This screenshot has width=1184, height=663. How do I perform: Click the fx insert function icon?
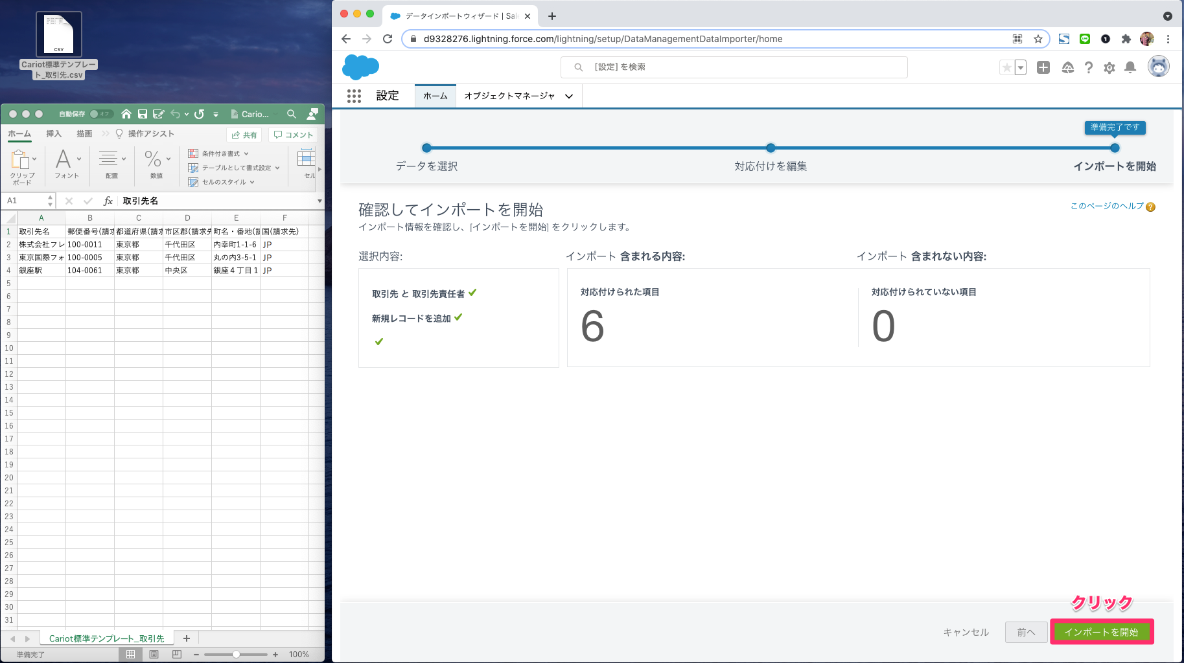pyautogui.click(x=108, y=201)
